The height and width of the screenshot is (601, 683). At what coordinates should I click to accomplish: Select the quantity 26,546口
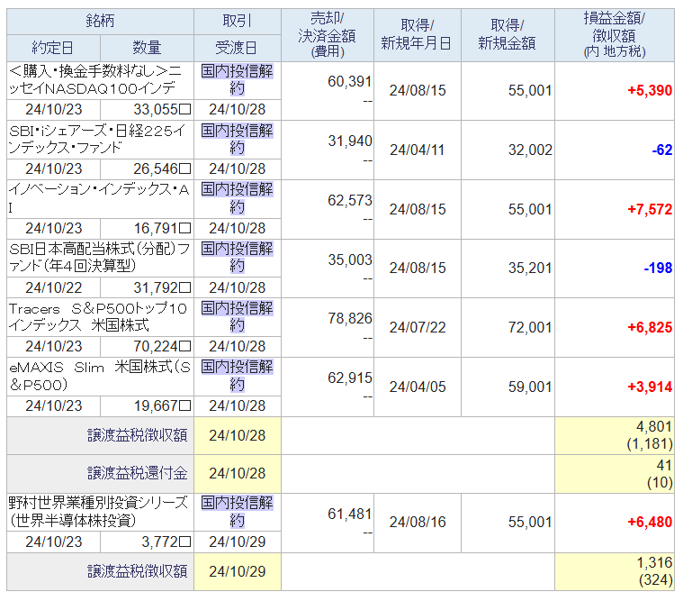tap(162, 169)
